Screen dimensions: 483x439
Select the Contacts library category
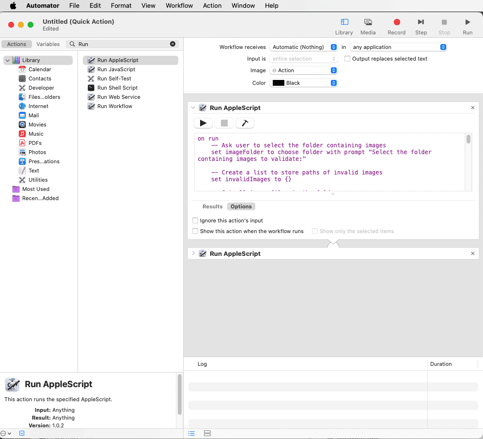[x=40, y=78]
